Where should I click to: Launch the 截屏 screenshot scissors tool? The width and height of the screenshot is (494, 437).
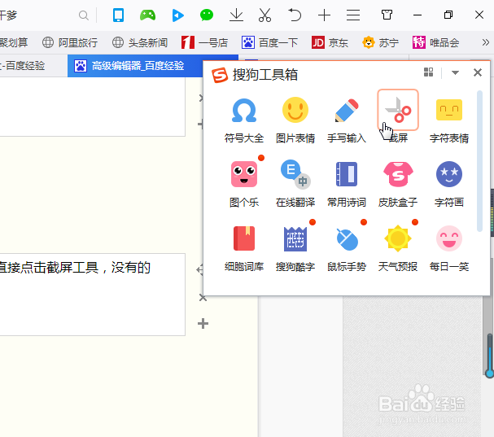tap(398, 110)
